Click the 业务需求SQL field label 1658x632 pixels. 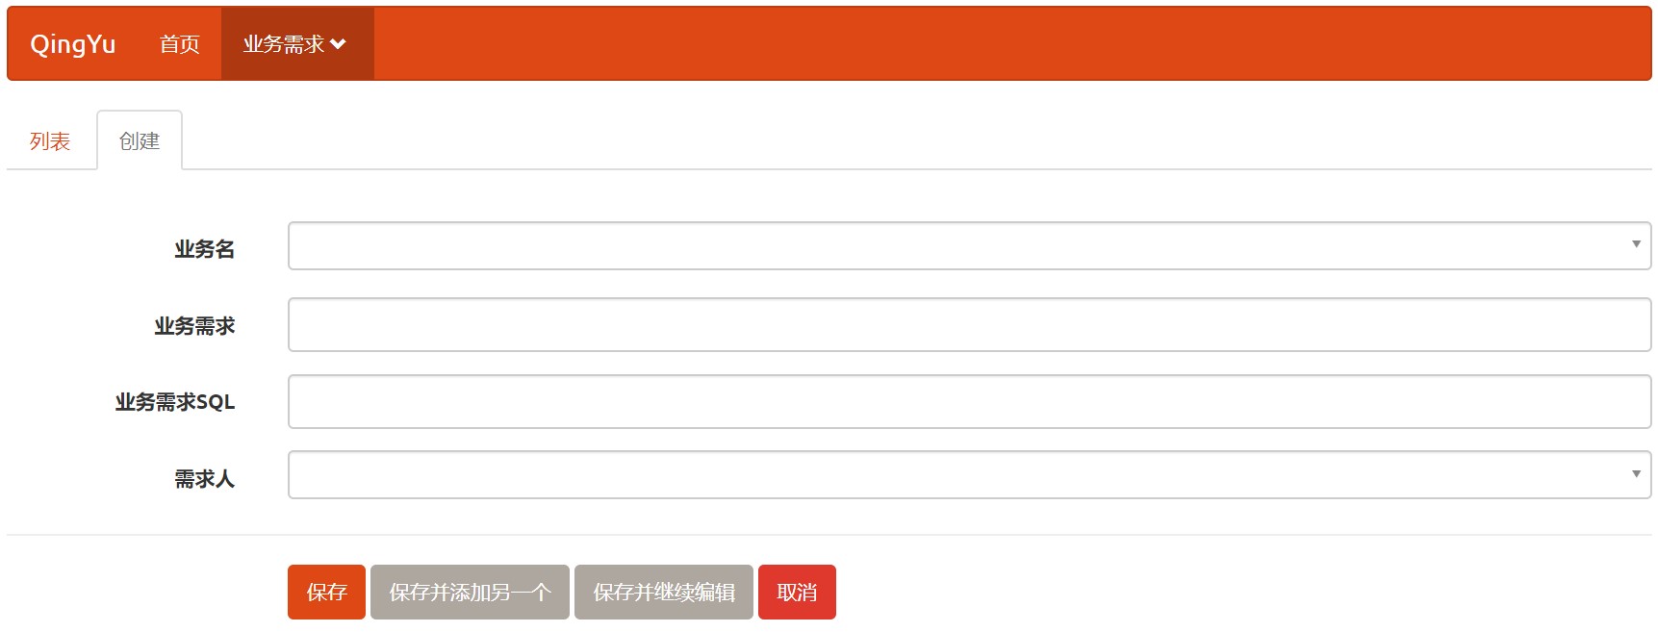pos(175,402)
